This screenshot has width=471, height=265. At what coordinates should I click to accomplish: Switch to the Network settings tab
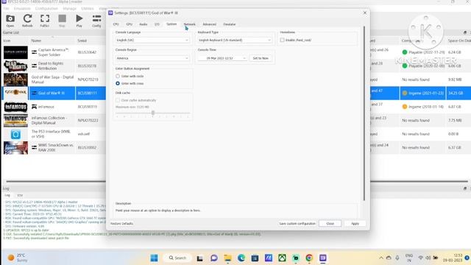[190, 24]
